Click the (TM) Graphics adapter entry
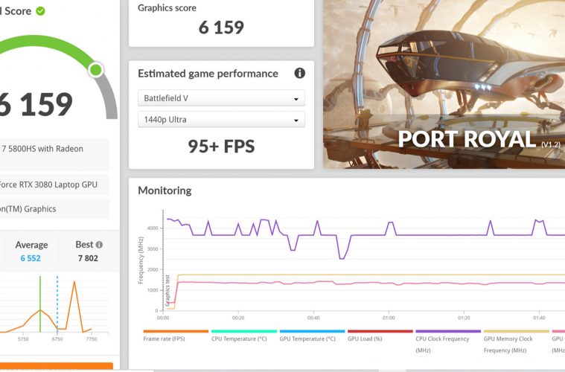Image resolution: width=565 pixels, height=372 pixels. coord(54,209)
